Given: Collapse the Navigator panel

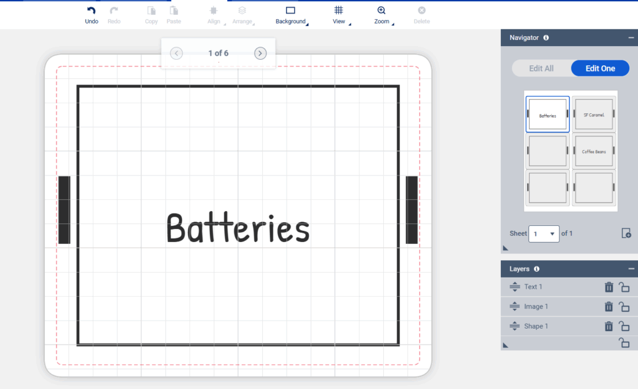Looking at the screenshot, I should coord(631,38).
